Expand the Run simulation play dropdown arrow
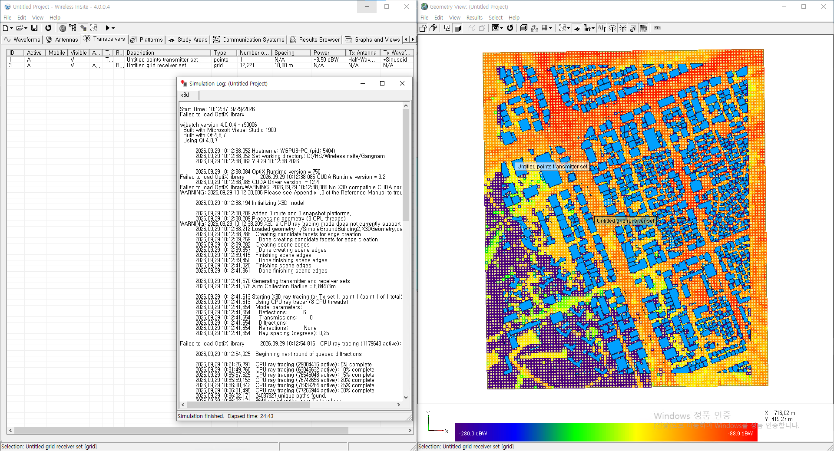Screen dimensions: 834x451 point(113,28)
